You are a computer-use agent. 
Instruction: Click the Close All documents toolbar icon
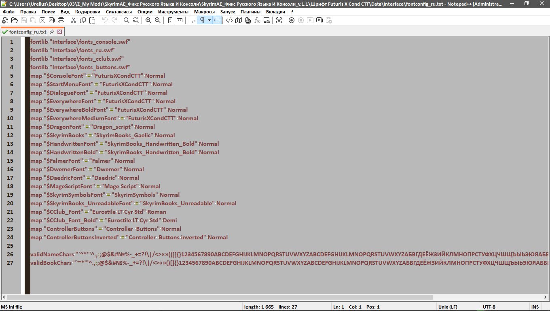pos(52,20)
